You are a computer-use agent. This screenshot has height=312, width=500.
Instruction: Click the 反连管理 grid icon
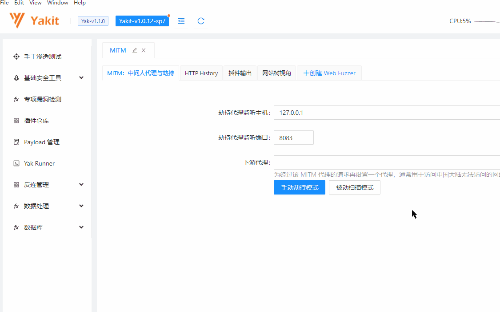pyautogui.click(x=16, y=185)
